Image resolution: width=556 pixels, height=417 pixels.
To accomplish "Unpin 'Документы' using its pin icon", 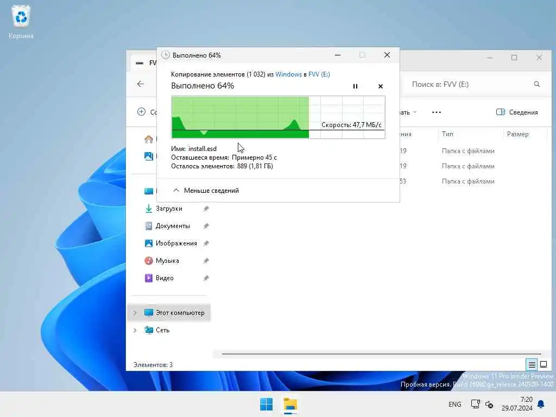I will click(206, 226).
